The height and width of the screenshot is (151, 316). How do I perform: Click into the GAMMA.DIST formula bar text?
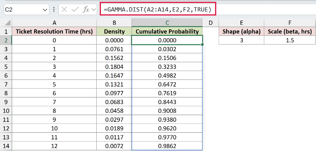(158, 10)
